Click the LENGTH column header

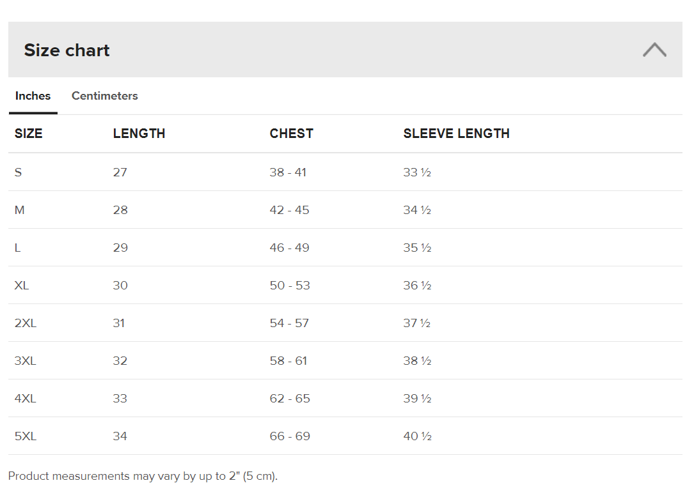pyautogui.click(x=139, y=134)
